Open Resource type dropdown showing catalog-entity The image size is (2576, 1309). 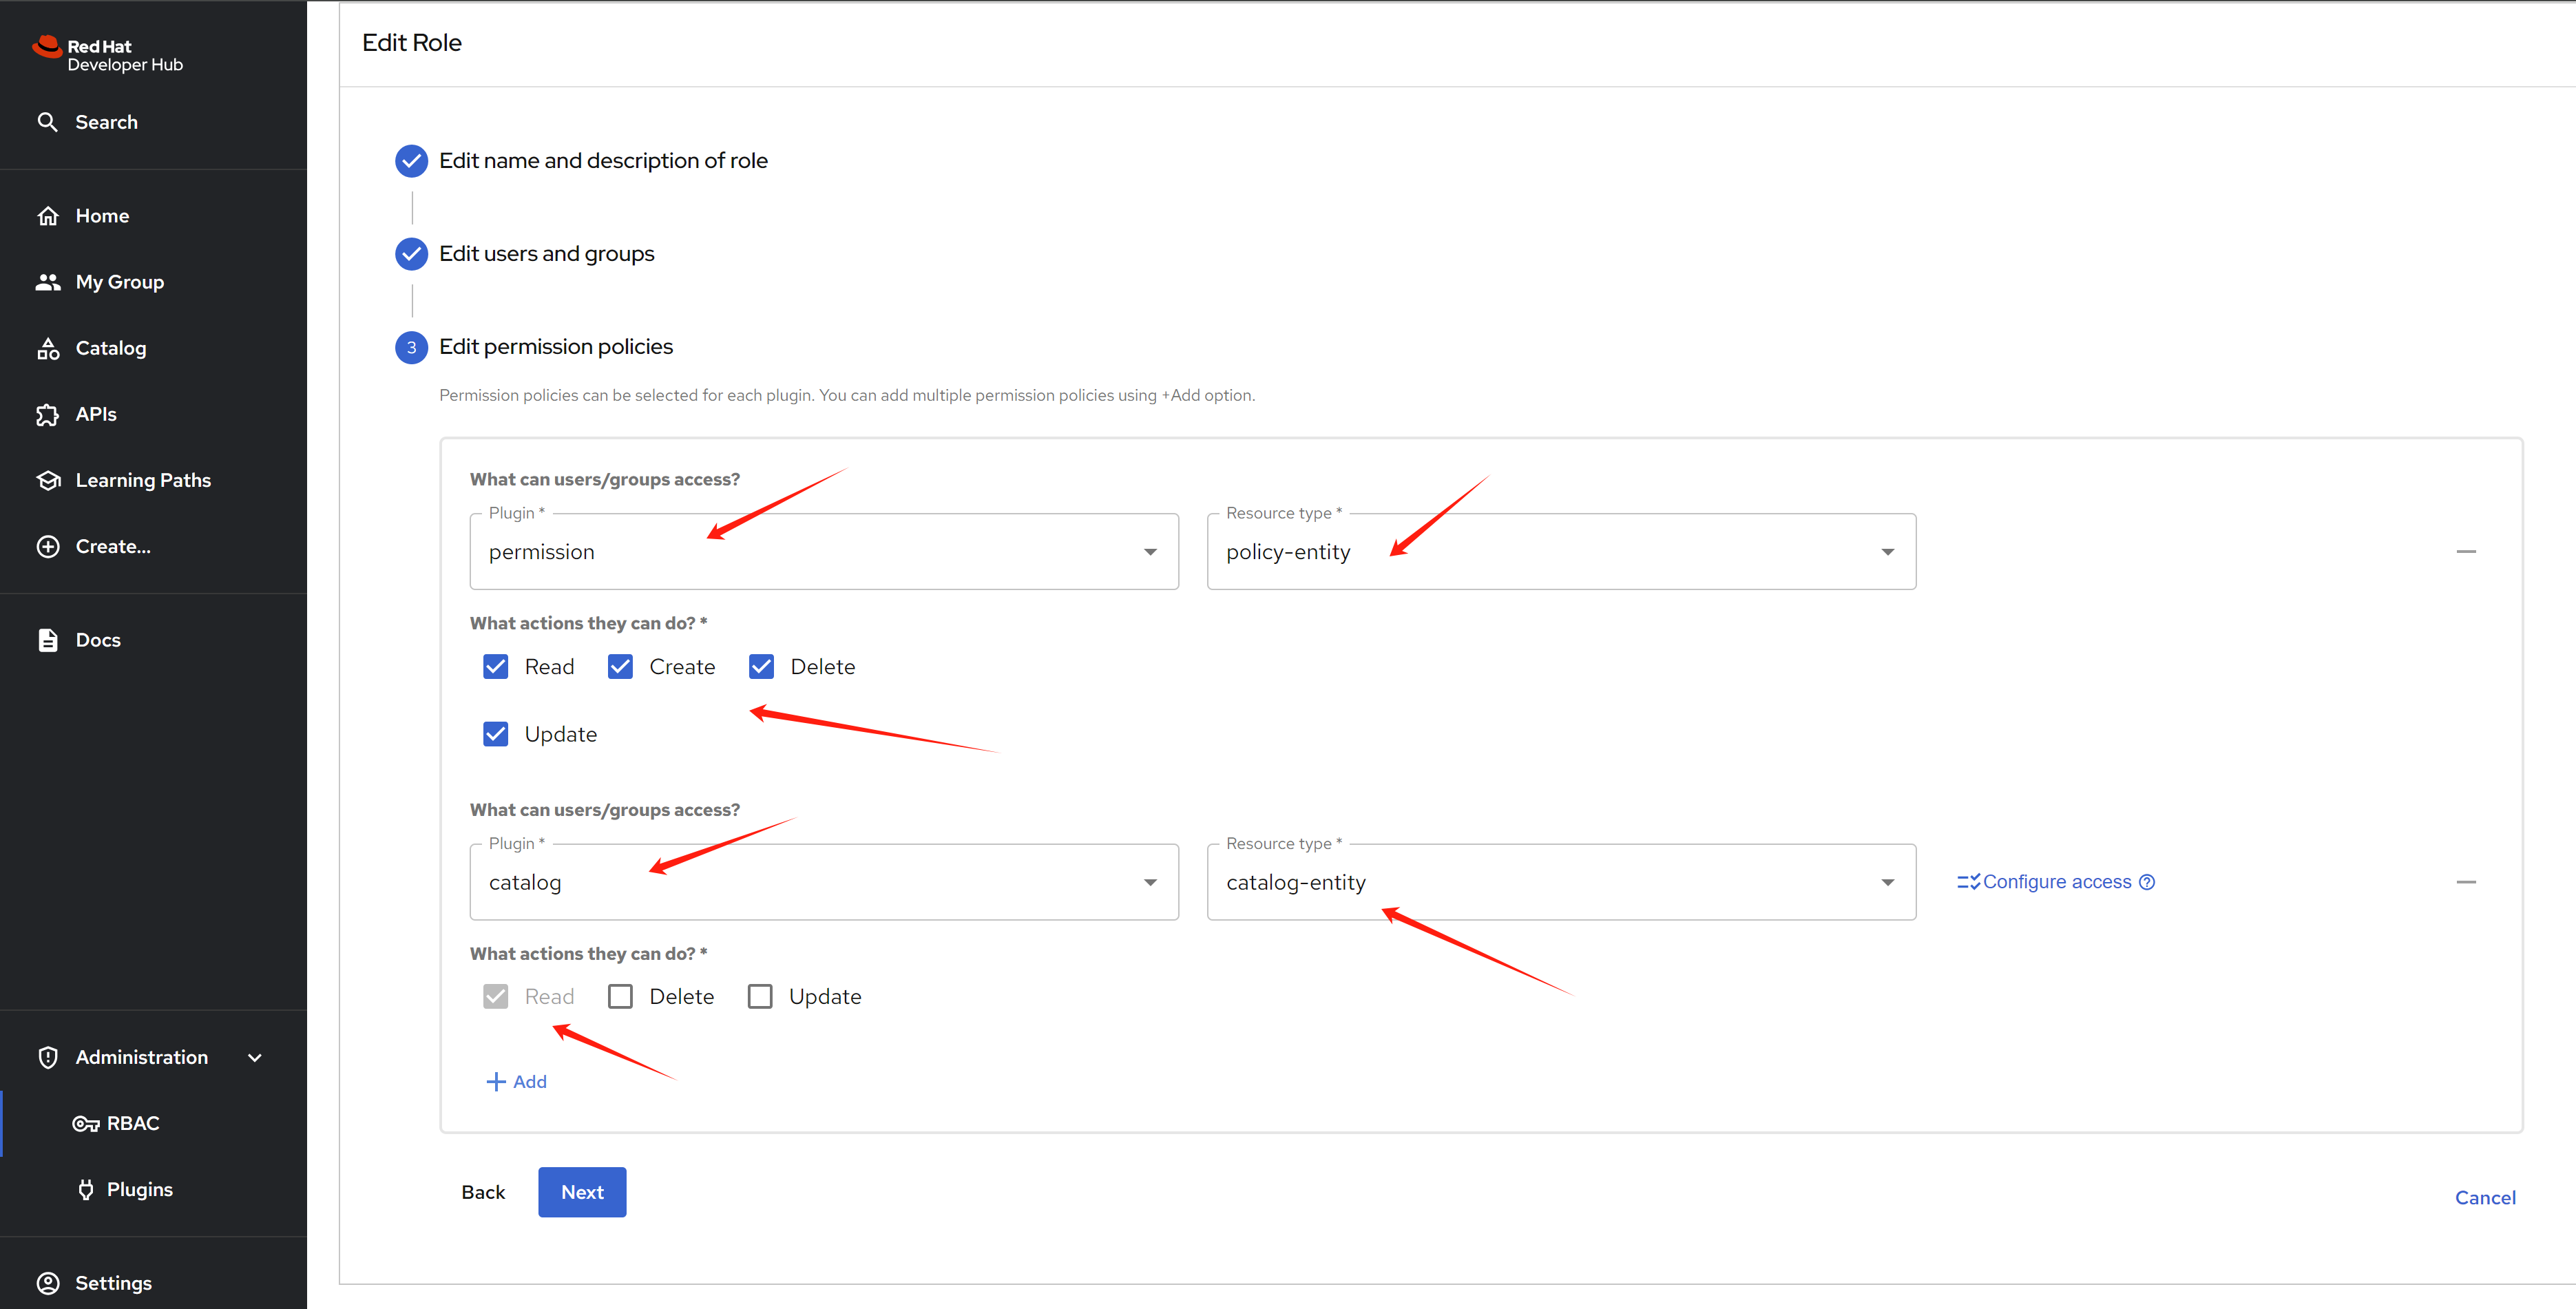pyautogui.click(x=1560, y=882)
